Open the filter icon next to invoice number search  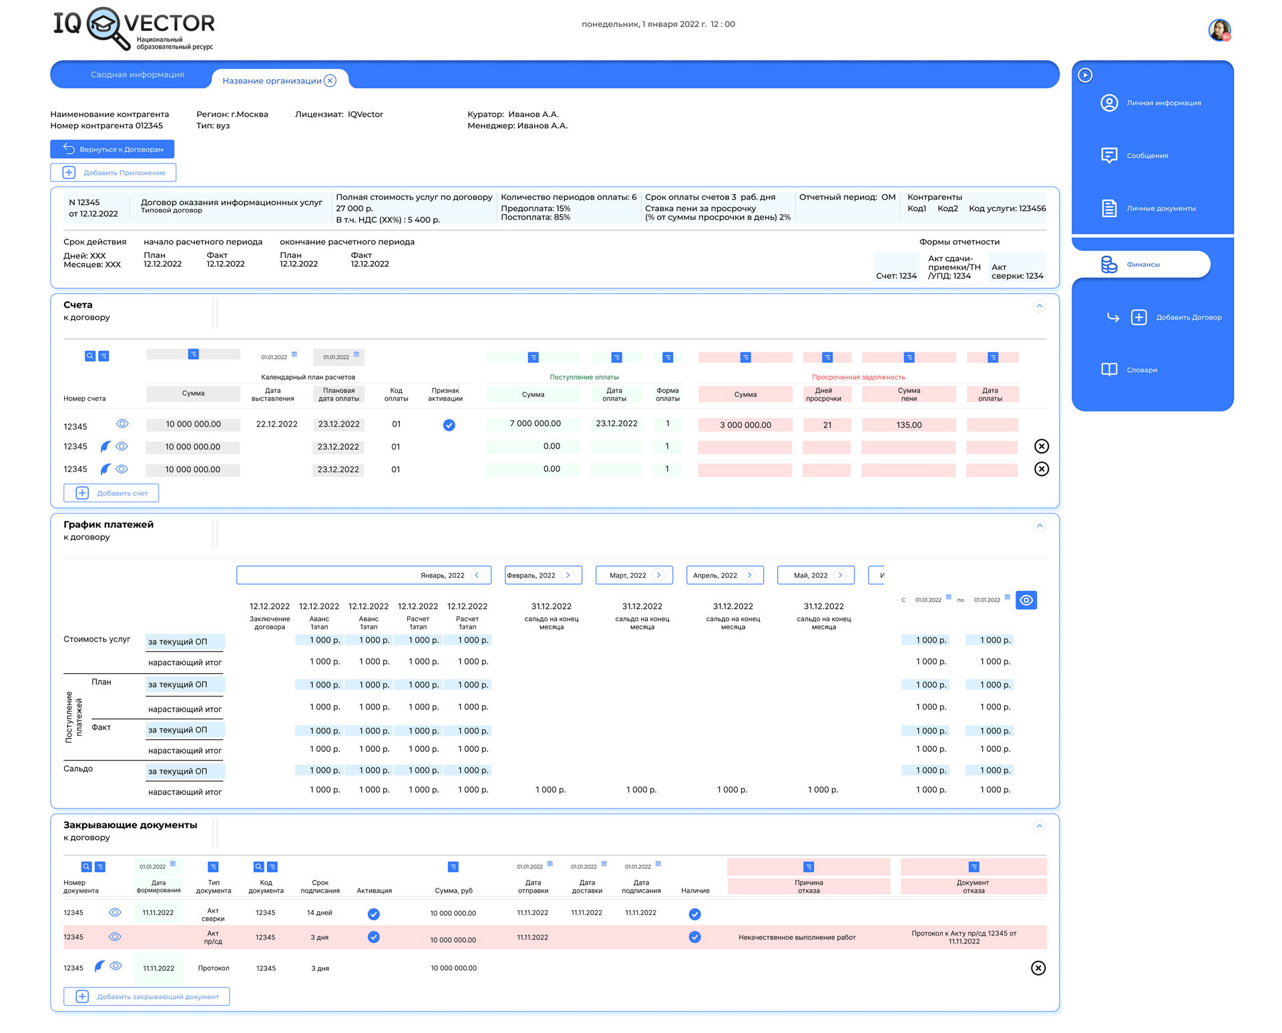click(103, 356)
